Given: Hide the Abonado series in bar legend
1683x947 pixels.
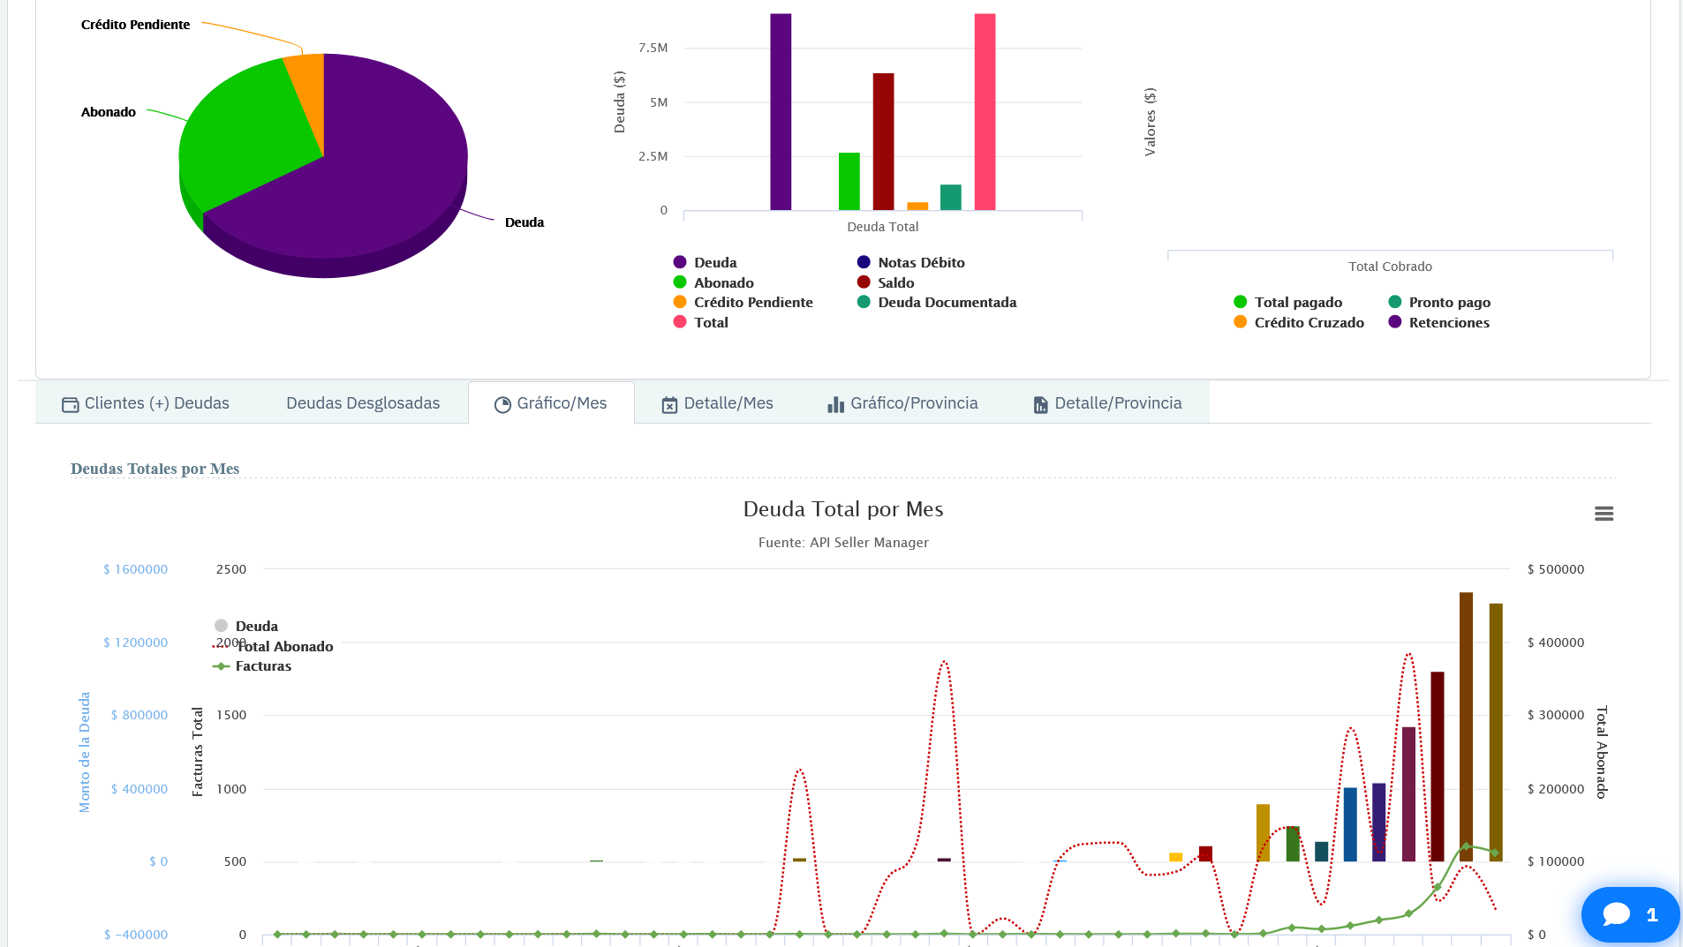Looking at the screenshot, I should 723,283.
